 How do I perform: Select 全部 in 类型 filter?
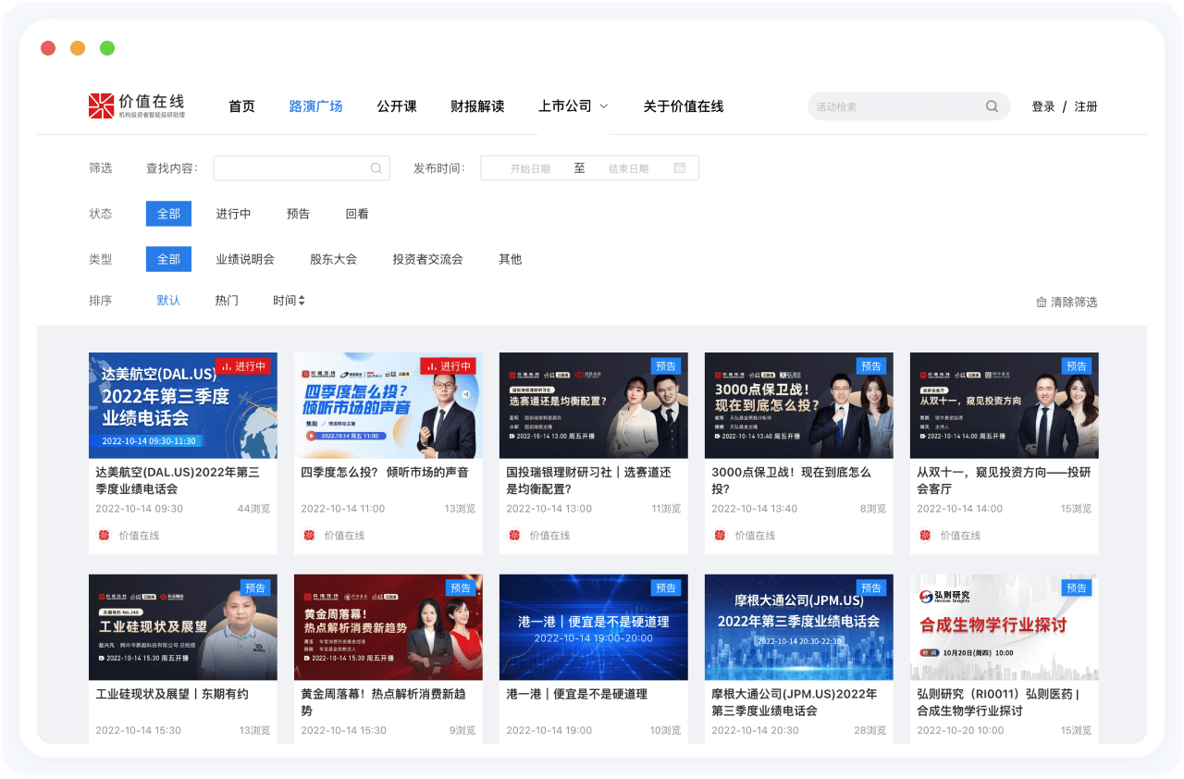tap(168, 259)
